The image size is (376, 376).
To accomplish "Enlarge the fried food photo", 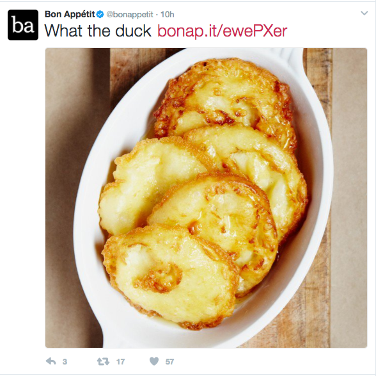I will [x=206, y=198].
